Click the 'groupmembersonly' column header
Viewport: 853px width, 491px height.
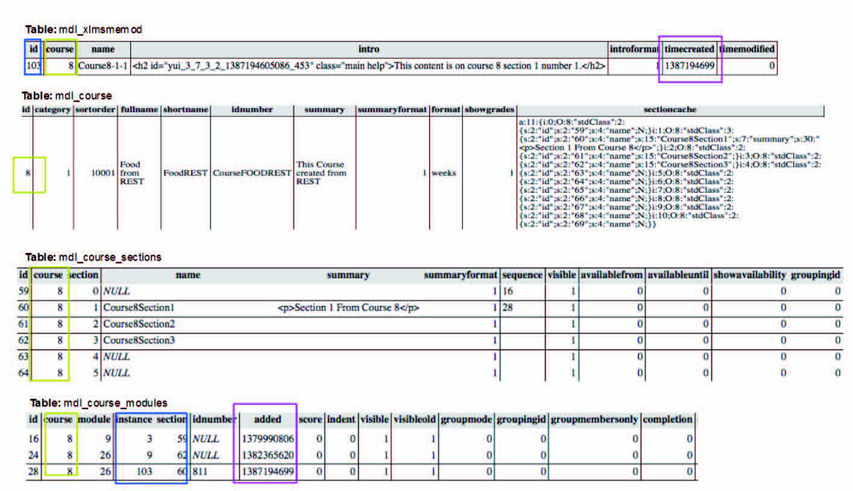click(x=594, y=419)
